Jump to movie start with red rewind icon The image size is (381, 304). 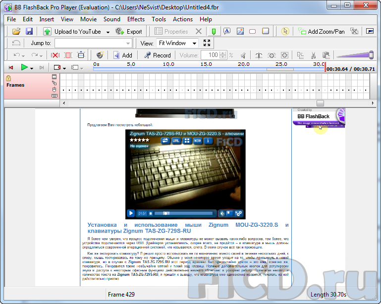point(11,67)
